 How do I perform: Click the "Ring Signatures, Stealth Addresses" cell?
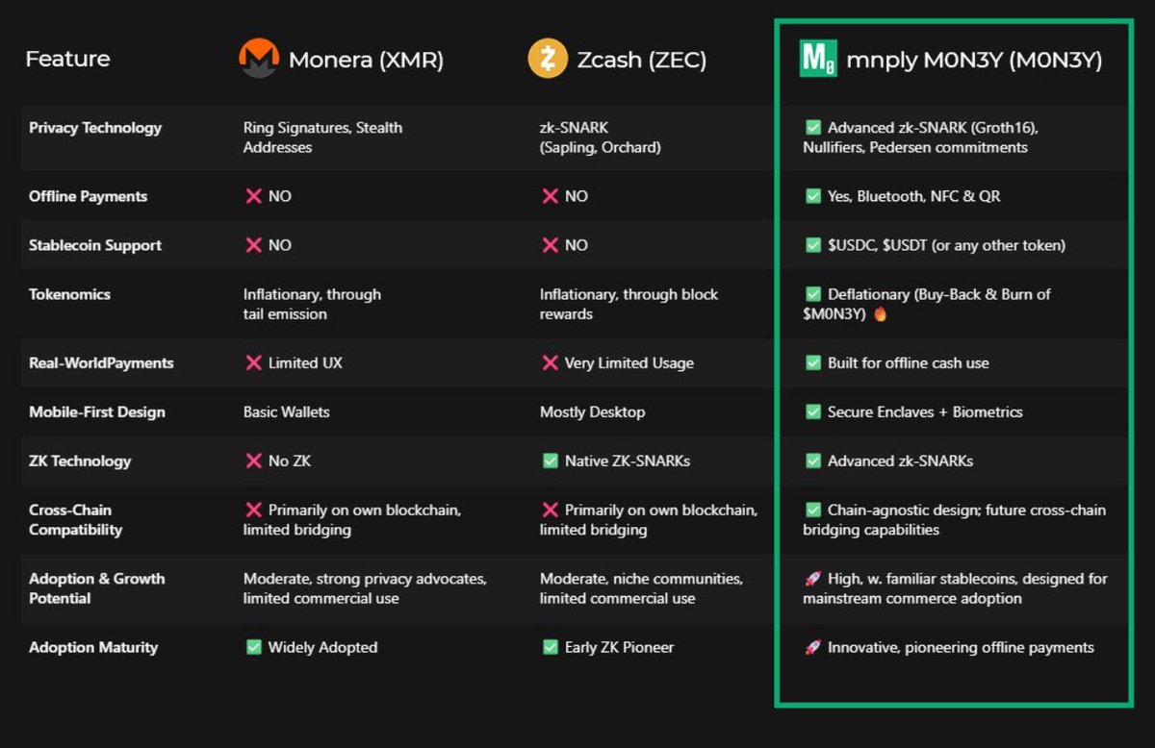pos(322,137)
